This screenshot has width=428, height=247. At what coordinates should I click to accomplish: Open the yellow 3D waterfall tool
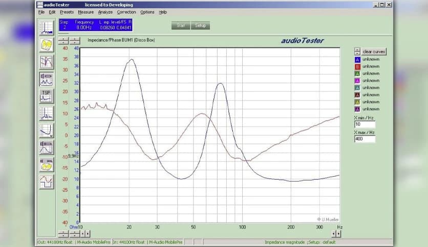coord(47,45)
